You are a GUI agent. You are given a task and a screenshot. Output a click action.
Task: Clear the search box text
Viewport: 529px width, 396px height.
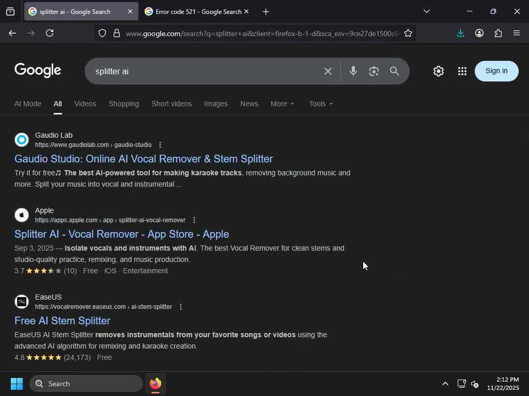(328, 71)
